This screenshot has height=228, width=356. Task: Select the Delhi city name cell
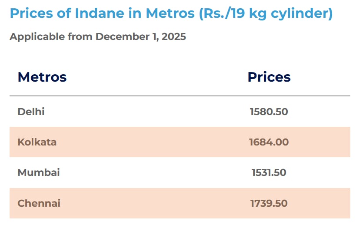[x=31, y=112]
